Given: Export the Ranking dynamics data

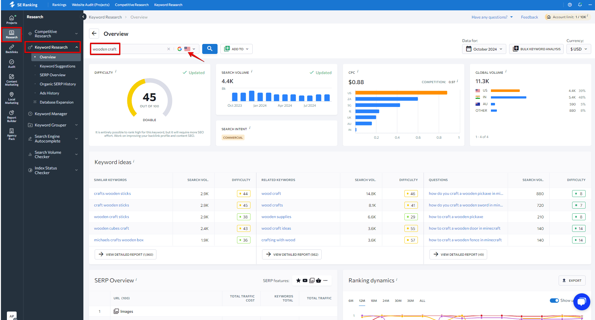Looking at the screenshot, I should [572, 280].
